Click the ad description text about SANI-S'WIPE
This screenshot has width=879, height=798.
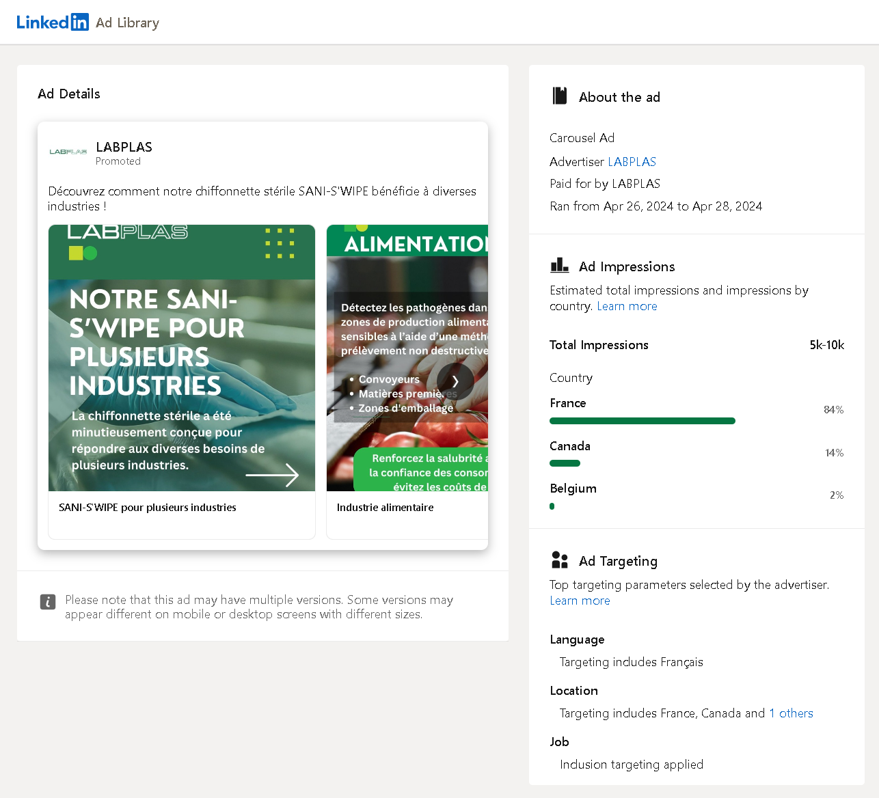pyautogui.click(x=262, y=199)
